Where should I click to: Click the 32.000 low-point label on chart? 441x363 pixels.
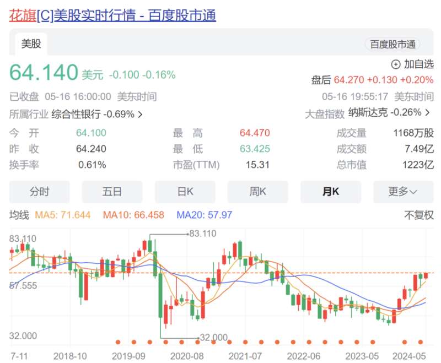point(213,337)
